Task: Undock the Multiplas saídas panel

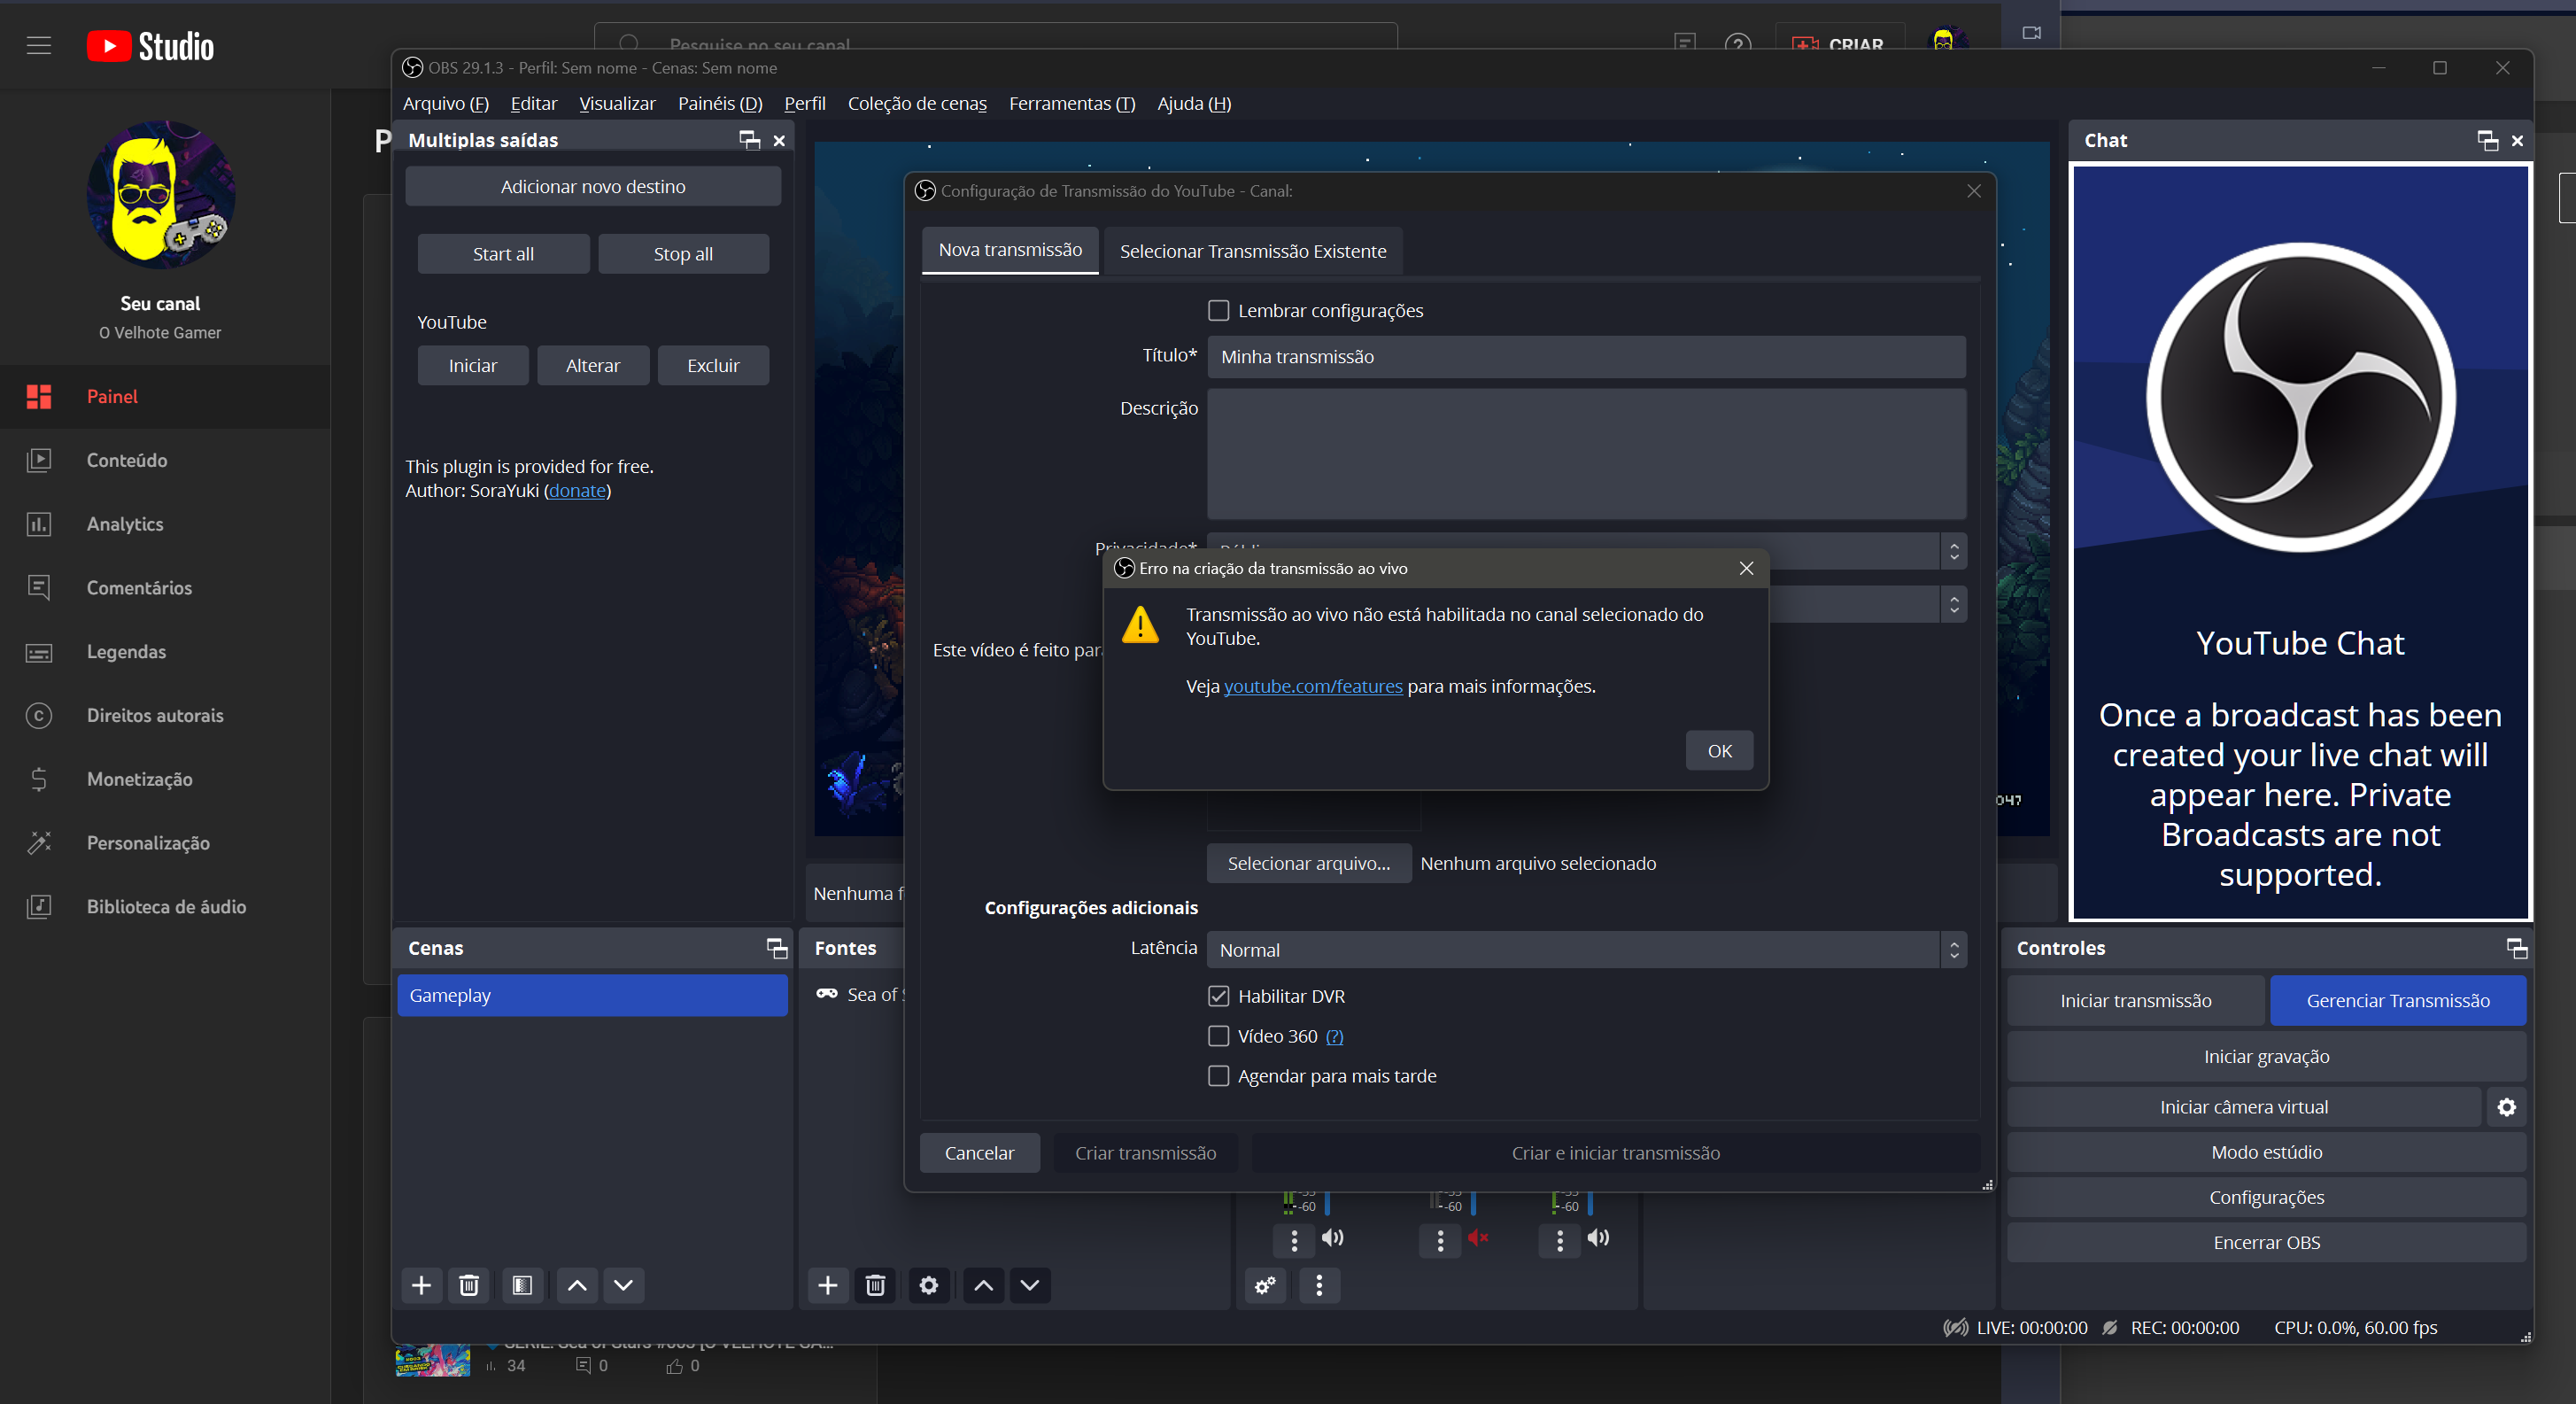Action: (750, 140)
